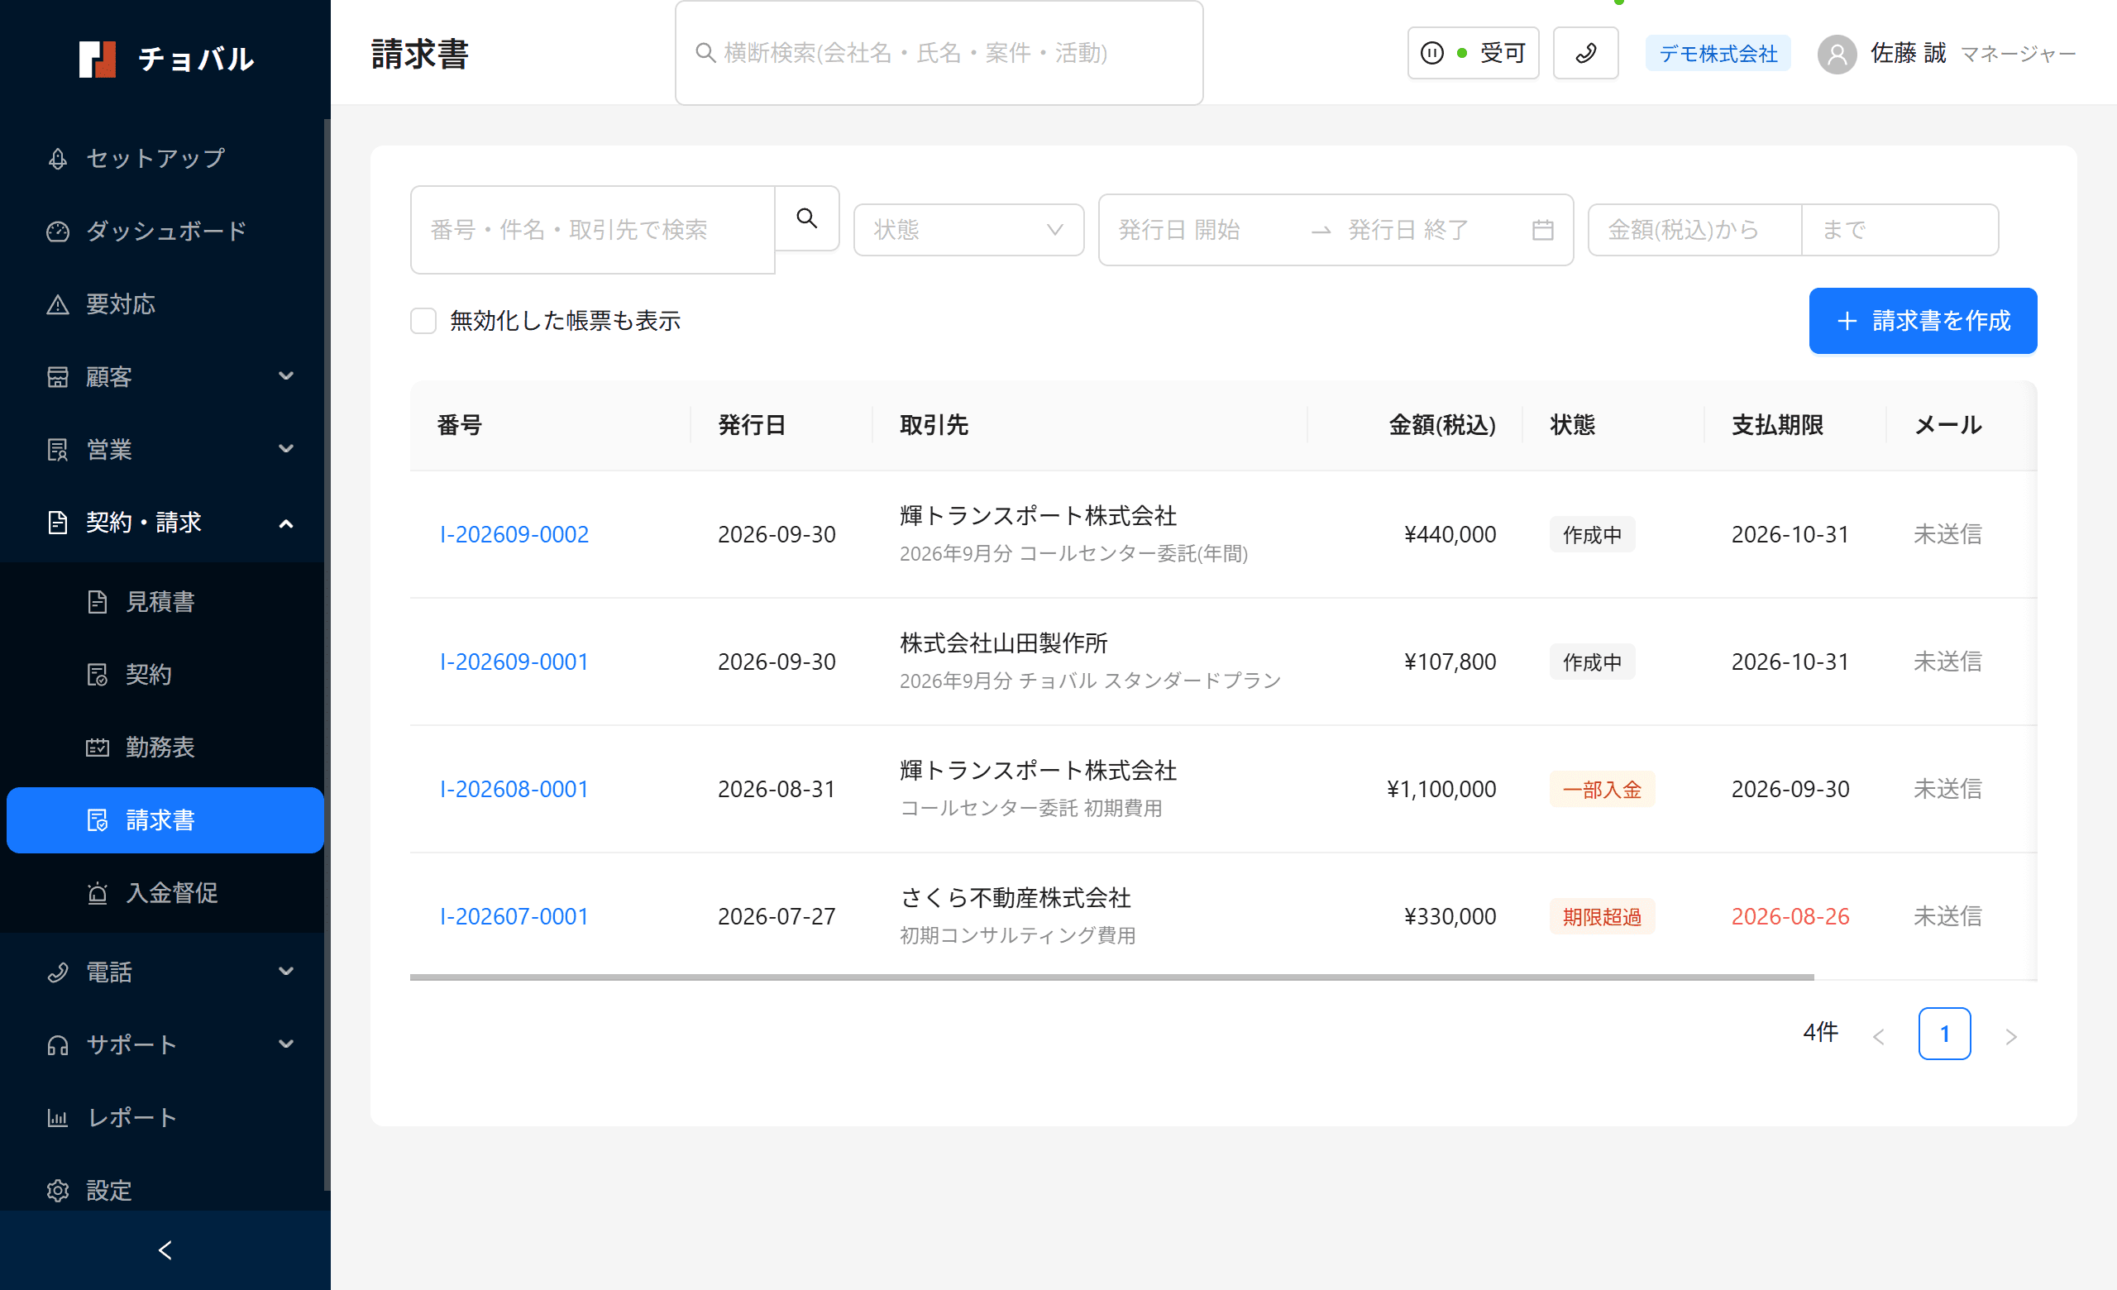Expand the 電話 sidebar menu
This screenshot has width=2117, height=1290.
click(165, 972)
